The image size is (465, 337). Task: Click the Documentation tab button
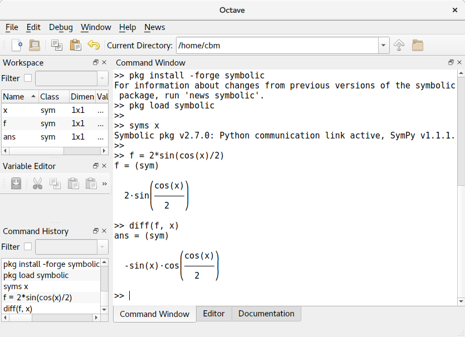266,314
